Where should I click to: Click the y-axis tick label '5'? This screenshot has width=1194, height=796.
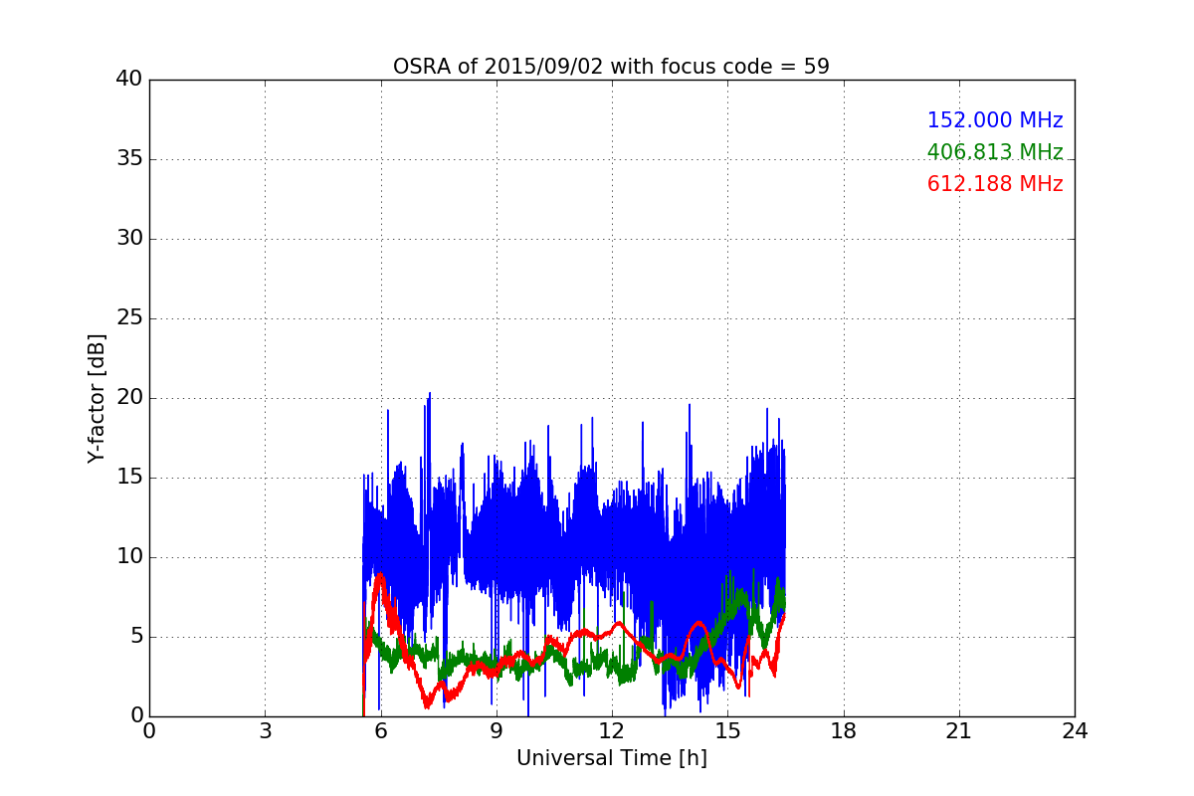tap(135, 637)
